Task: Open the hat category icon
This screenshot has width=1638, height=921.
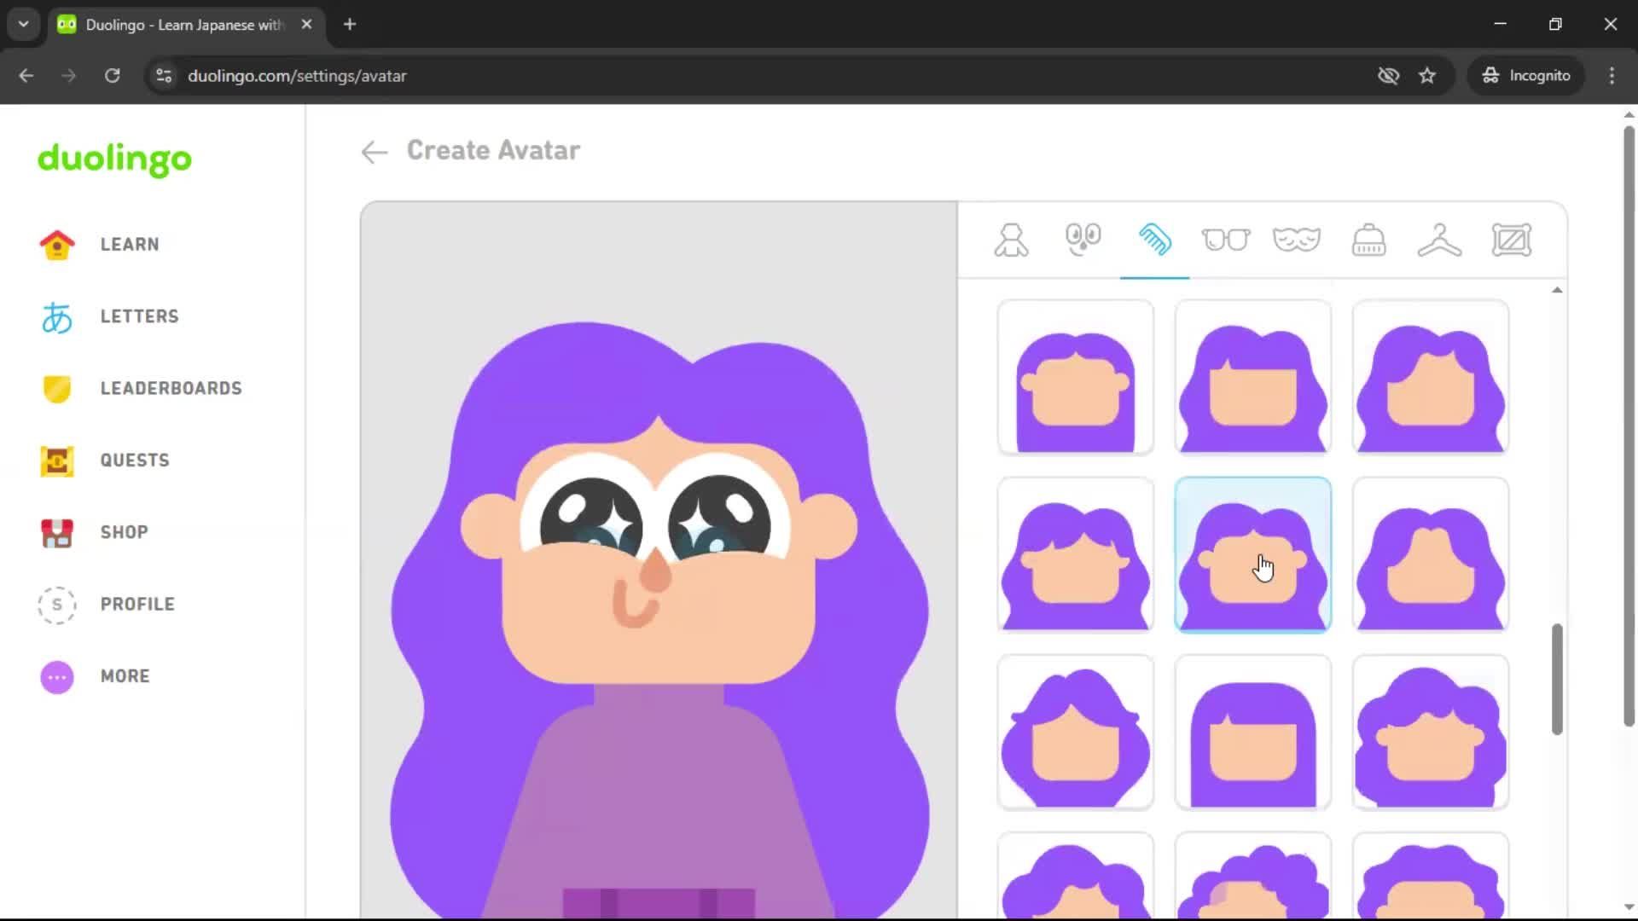Action: pyautogui.click(x=1369, y=240)
